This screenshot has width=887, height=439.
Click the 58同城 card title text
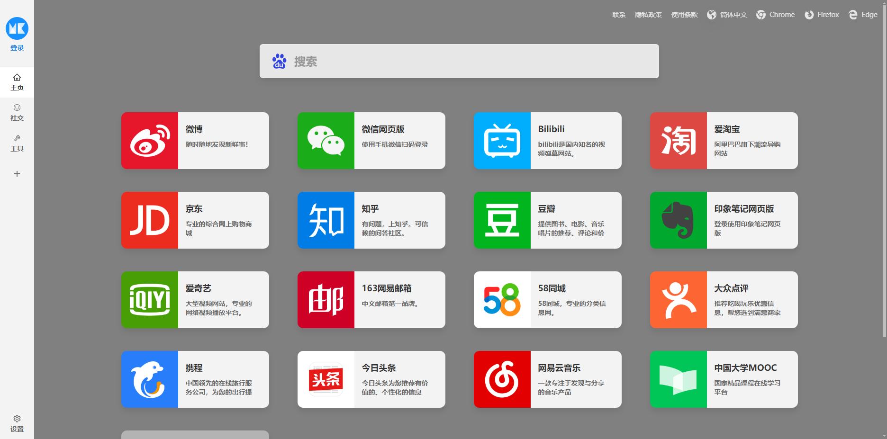pyautogui.click(x=552, y=288)
